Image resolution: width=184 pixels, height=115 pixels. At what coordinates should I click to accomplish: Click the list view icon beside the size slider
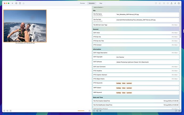click(90, 111)
